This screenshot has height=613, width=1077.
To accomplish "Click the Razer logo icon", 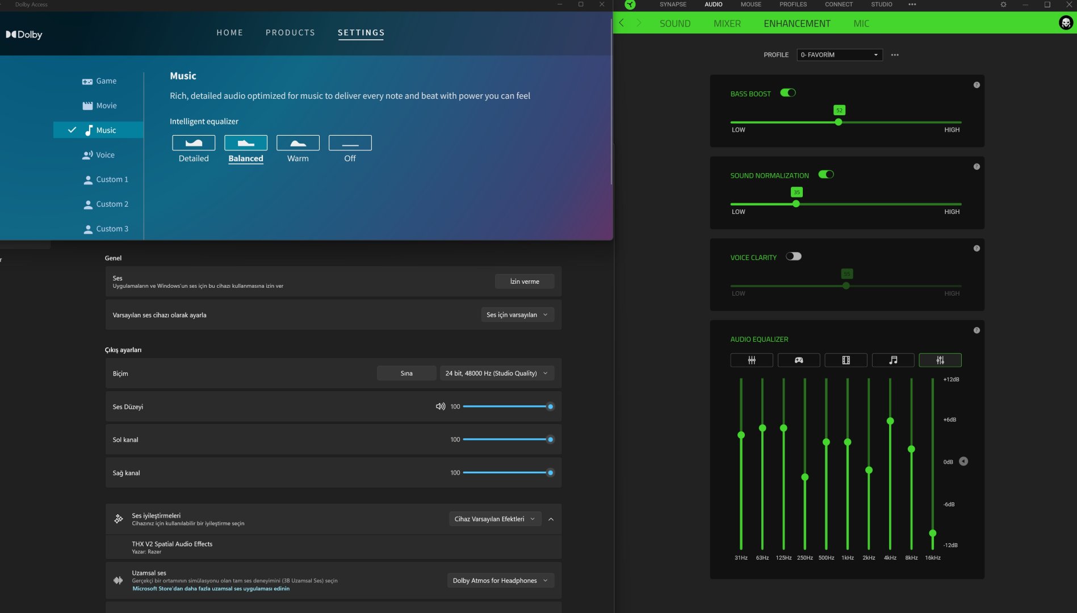I will coord(630,5).
